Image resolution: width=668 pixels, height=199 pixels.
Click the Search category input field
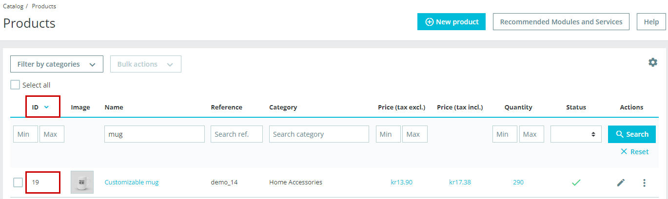point(319,134)
